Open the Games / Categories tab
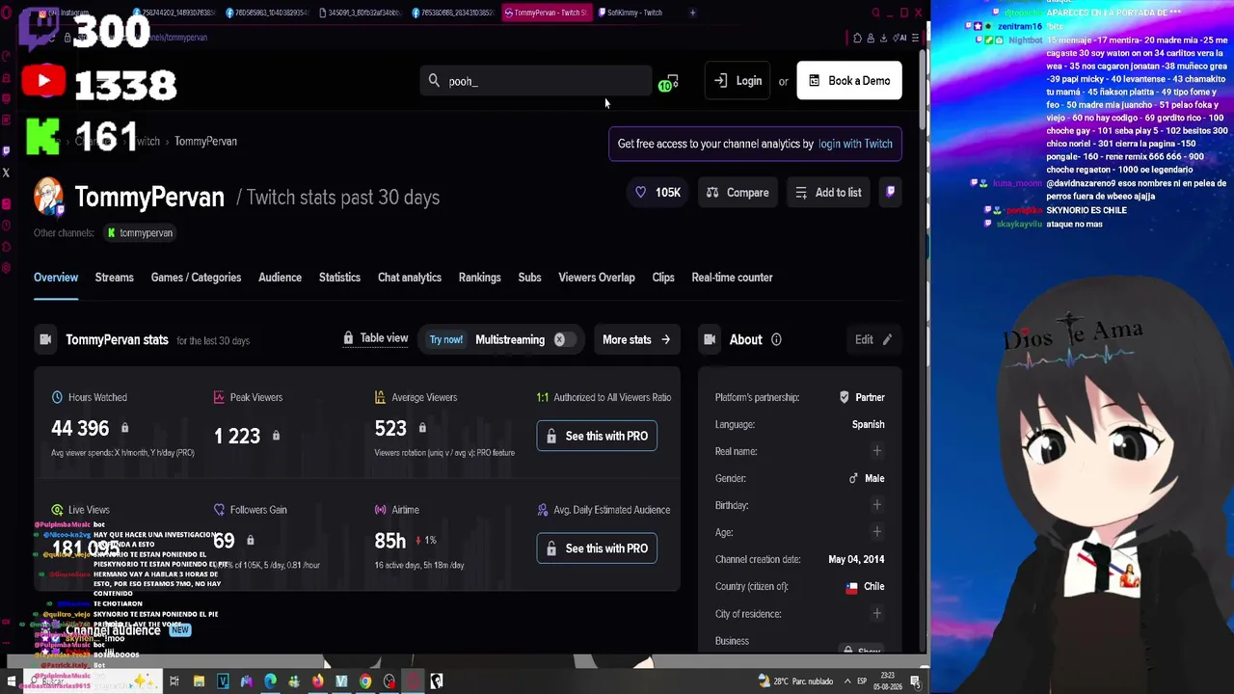Image resolution: width=1234 pixels, height=694 pixels. tap(196, 278)
